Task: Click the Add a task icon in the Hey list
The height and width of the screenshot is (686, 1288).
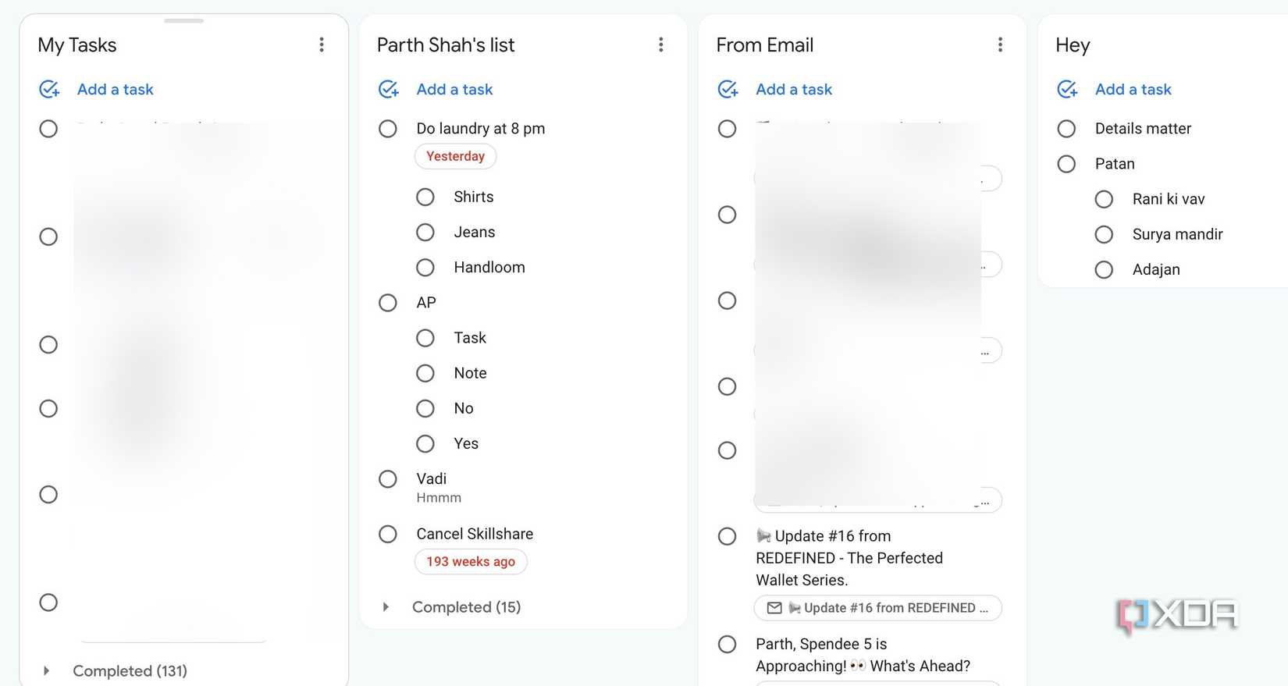Action: [1067, 89]
